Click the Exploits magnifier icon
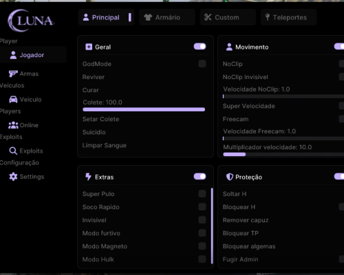Image resolution: width=344 pixels, height=275 pixels. click(x=13, y=151)
